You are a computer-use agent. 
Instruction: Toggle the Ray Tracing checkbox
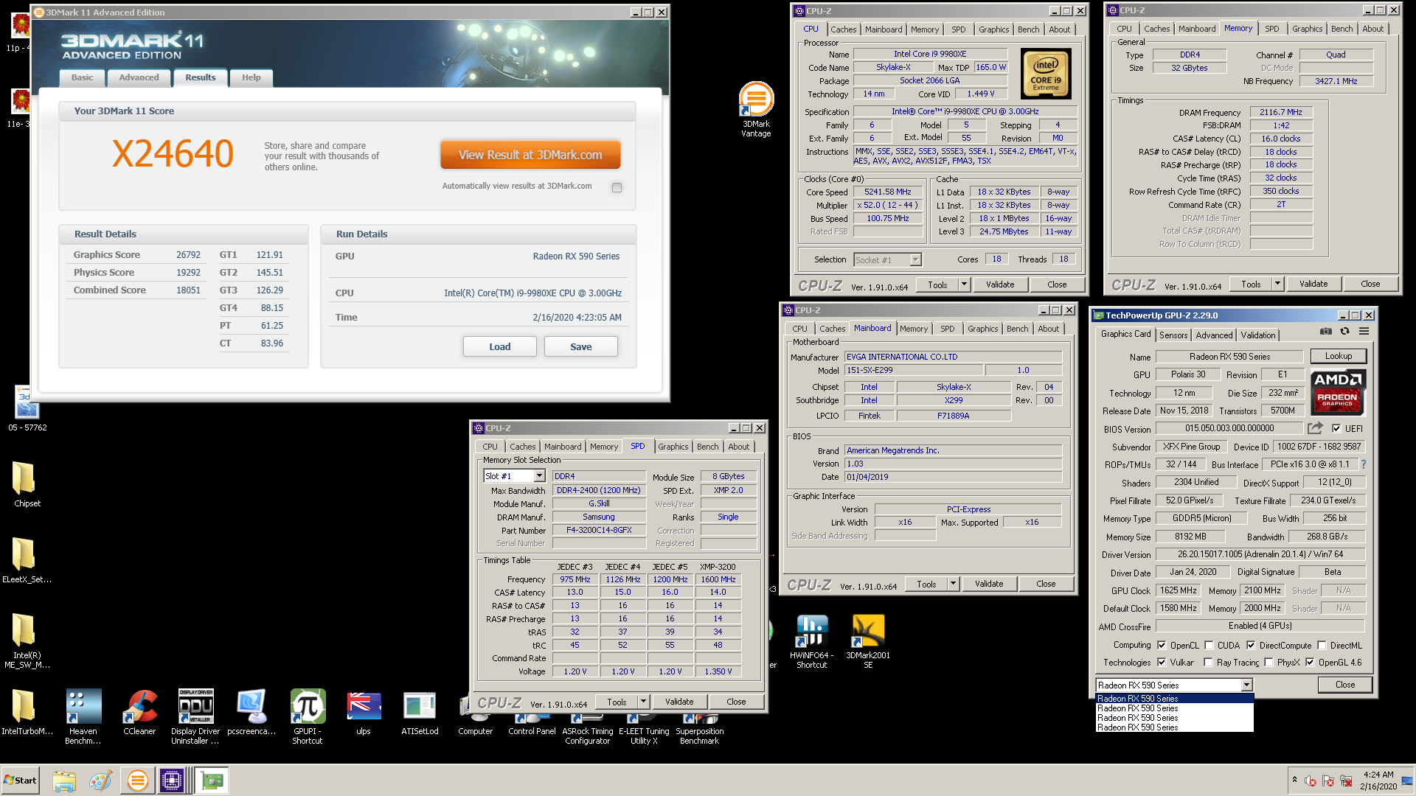pos(1208,662)
